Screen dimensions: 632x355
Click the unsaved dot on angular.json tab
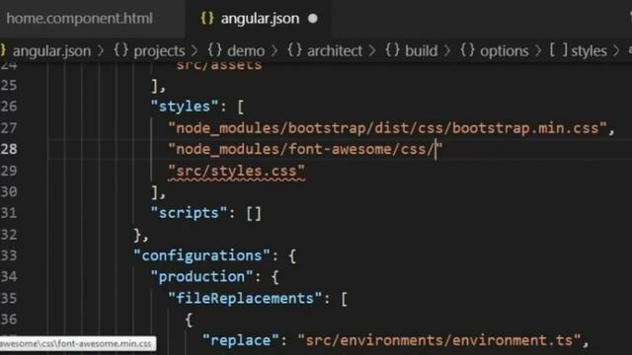[x=313, y=19]
